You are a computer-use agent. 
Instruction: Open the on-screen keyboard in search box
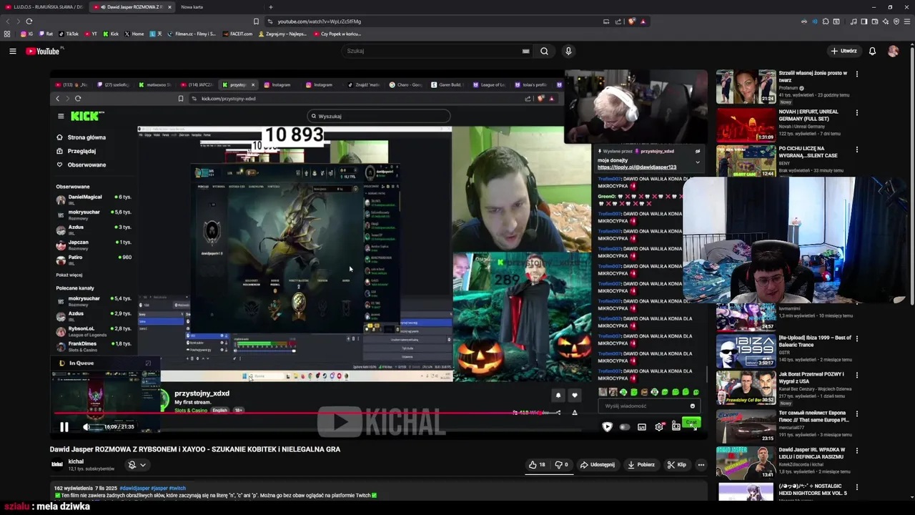click(x=525, y=51)
